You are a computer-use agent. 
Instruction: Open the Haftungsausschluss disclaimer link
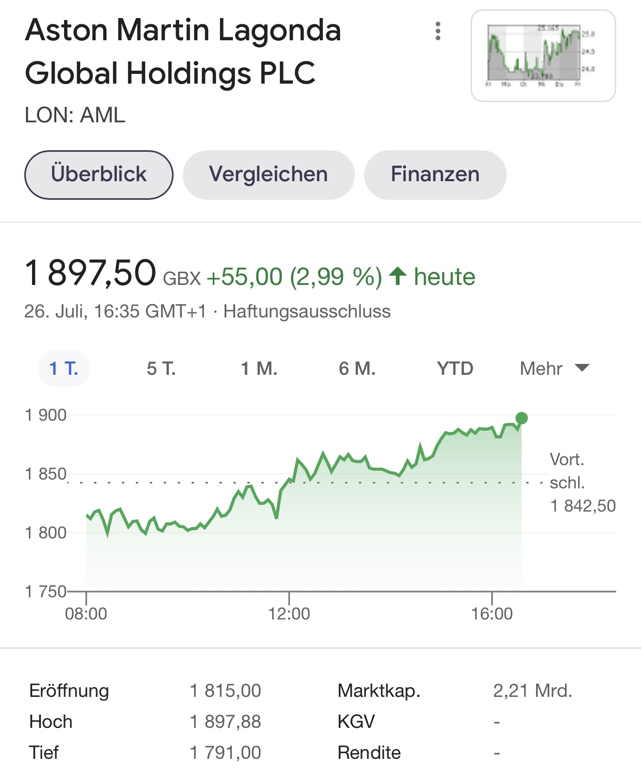tap(307, 312)
